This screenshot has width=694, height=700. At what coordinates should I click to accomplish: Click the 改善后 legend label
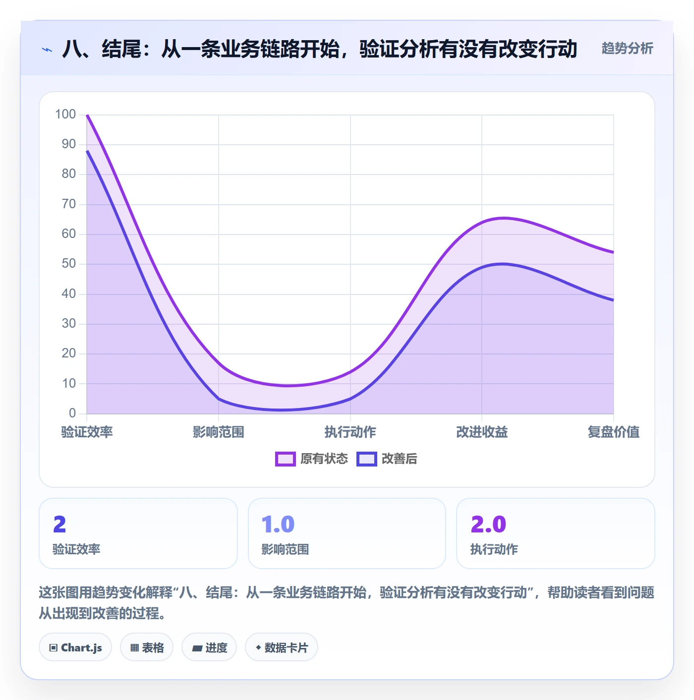(x=399, y=459)
